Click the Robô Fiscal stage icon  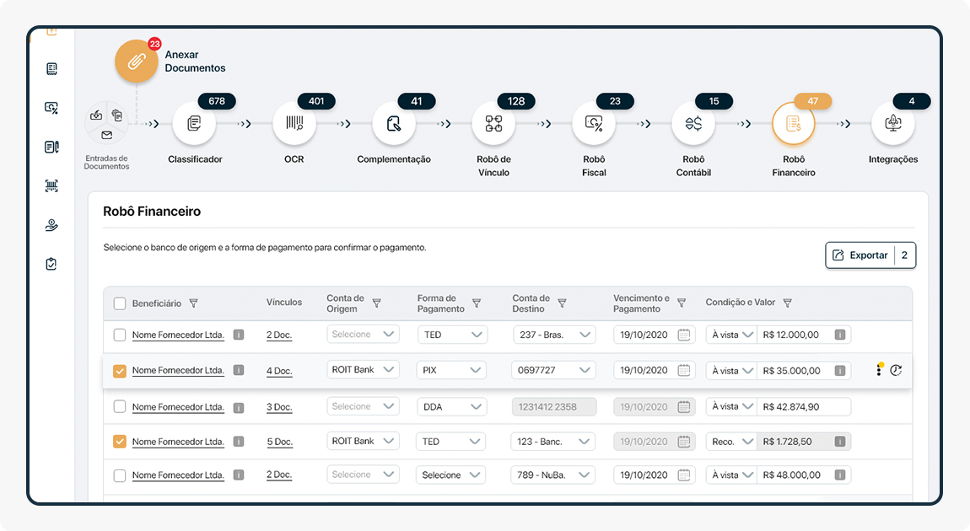(593, 124)
